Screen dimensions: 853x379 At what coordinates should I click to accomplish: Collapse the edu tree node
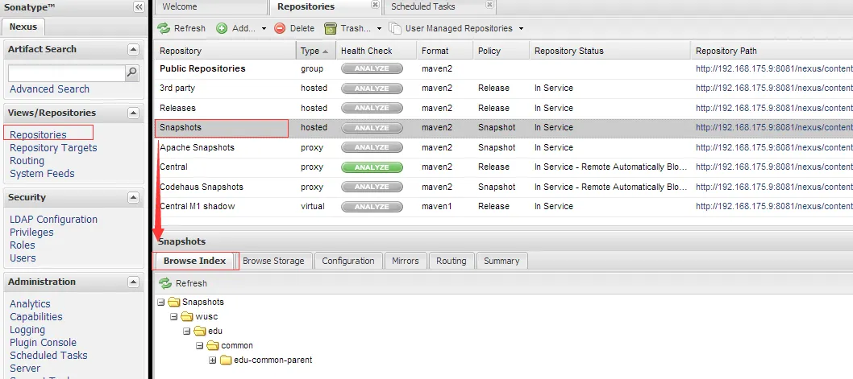[x=186, y=332]
